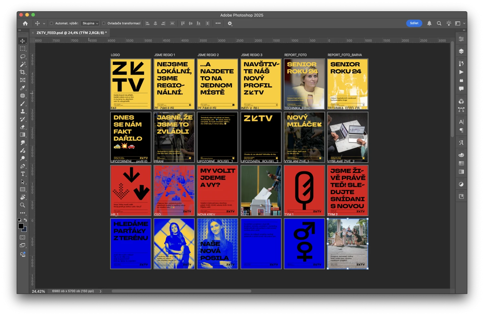Open the Comments speech-bubble panel icon

461,89
